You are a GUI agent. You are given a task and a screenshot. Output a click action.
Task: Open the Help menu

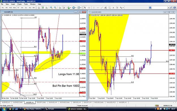pos(39,4)
